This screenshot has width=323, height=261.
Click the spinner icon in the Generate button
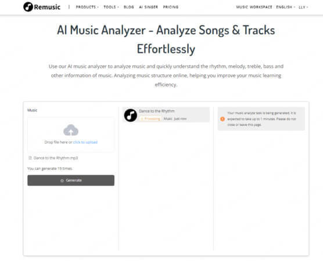(62, 180)
